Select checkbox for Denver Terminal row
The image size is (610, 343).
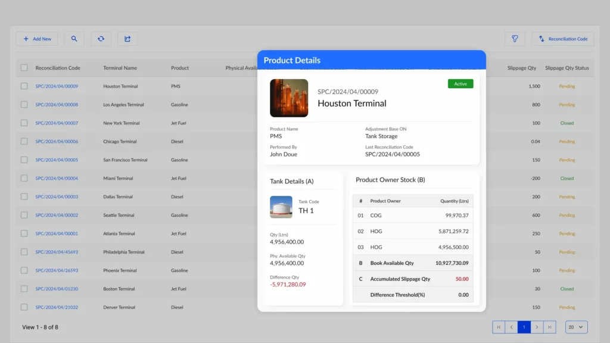pyautogui.click(x=24, y=307)
